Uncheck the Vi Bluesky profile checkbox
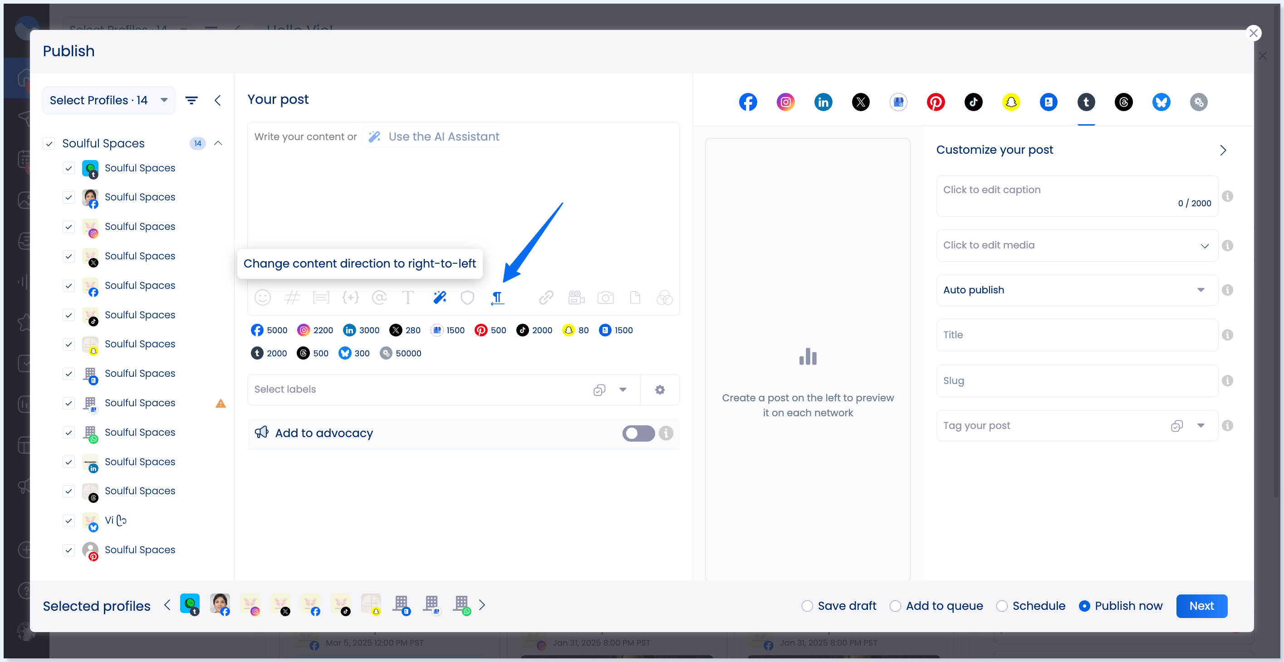Viewport: 1284px width, 662px height. (69, 521)
